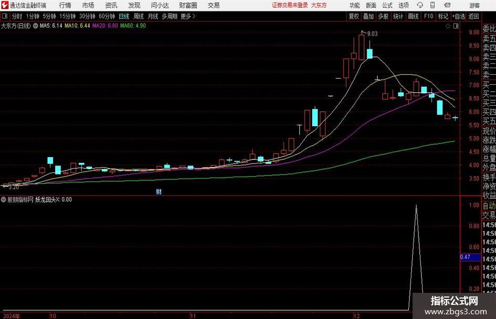The width and height of the screenshot is (496, 319).
Task: Open the customer service headset icon
Action: pos(420,5)
